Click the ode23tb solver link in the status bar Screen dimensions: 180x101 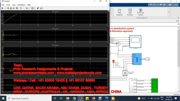pos(176,95)
